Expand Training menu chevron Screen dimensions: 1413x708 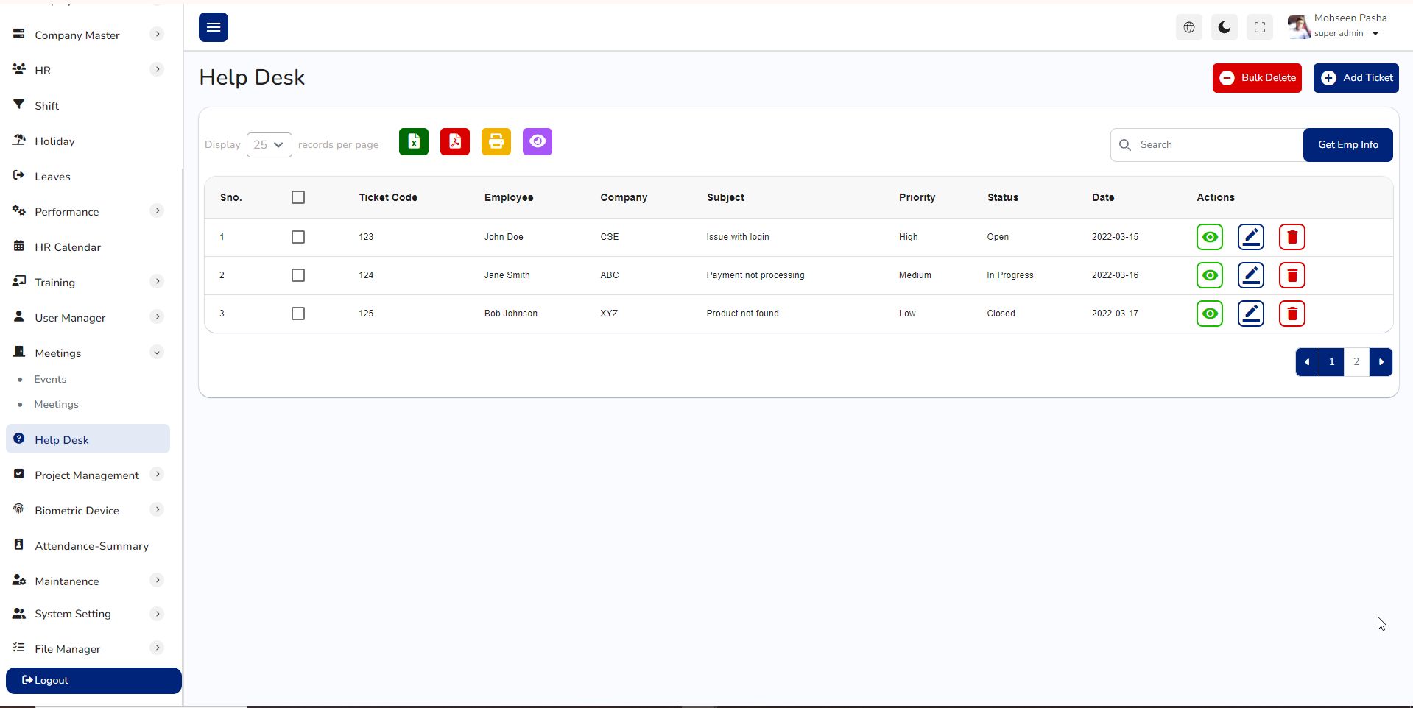click(157, 281)
